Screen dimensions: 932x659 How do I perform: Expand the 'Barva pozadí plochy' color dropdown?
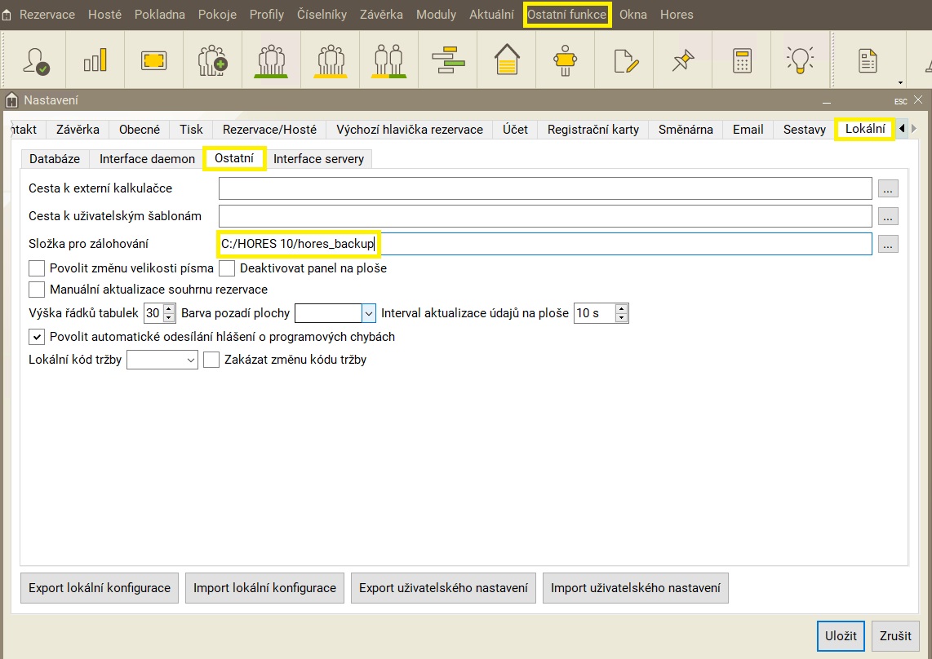(368, 313)
